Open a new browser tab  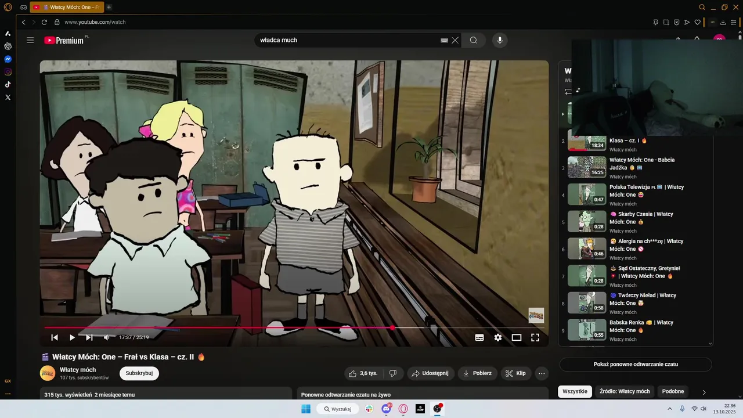tap(109, 8)
